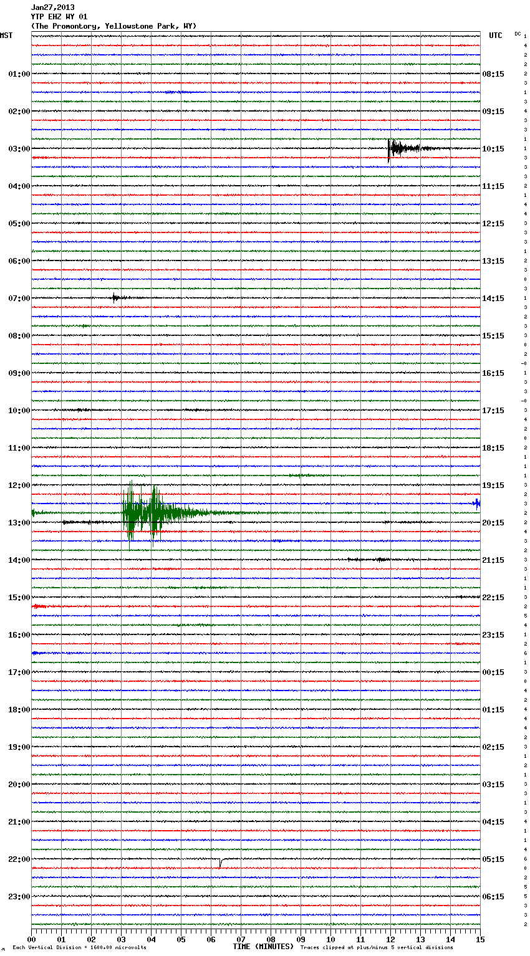
Task: Click the TIME (MINUTES) axis title
Action: click(x=263, y=947)
